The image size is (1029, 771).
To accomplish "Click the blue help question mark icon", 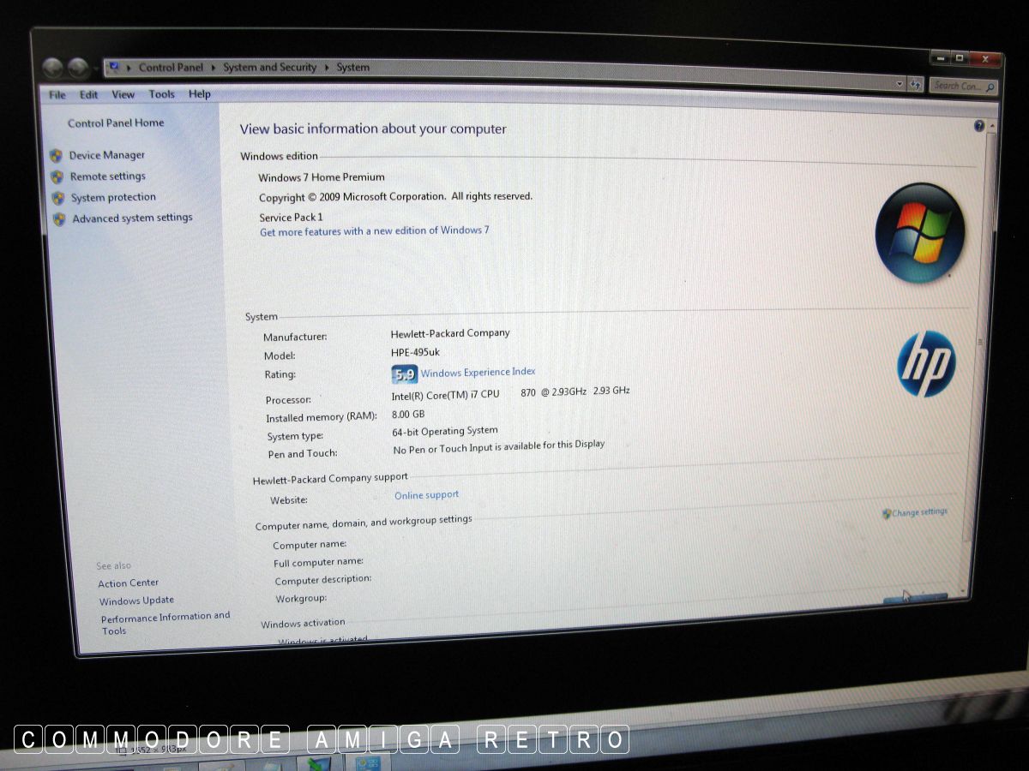I will point(979,126).
